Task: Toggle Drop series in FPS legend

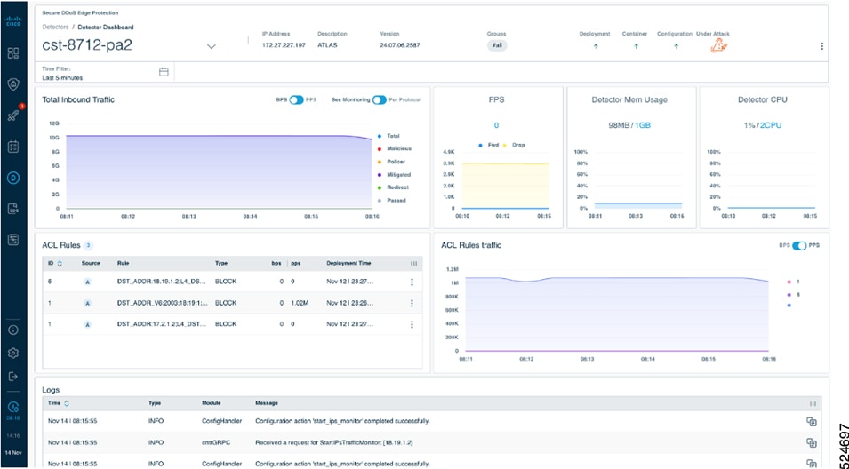Action: 515,145
